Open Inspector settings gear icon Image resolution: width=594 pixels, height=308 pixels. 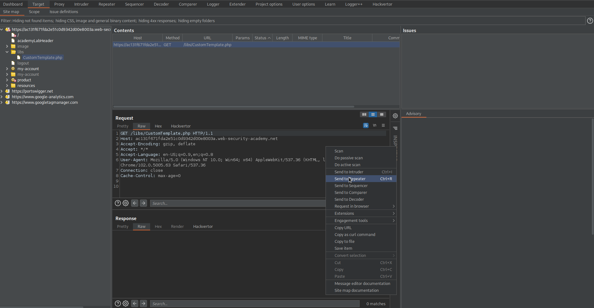pos(395,116)
